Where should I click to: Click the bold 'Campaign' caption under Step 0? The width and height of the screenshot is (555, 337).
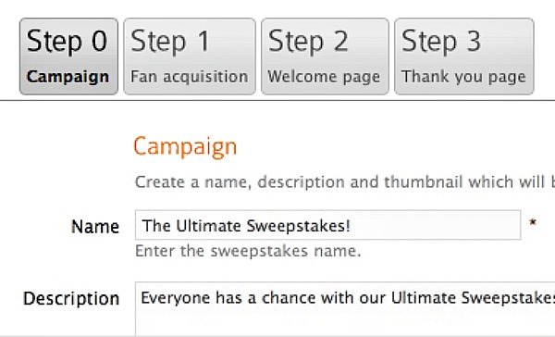click(68, 77)
